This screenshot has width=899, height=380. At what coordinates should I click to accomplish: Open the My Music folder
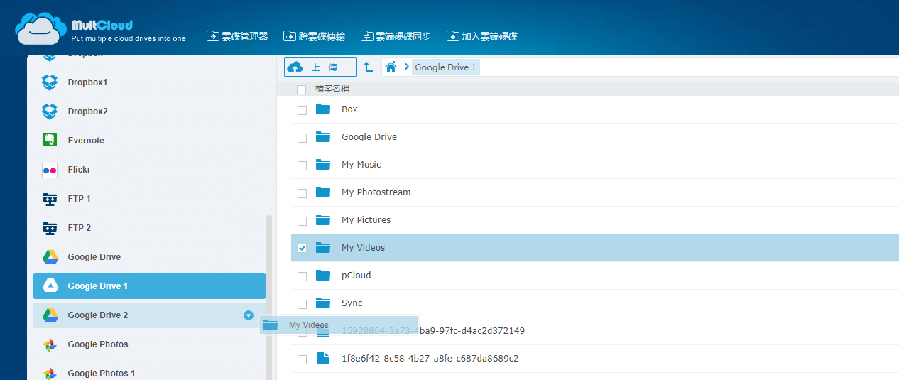click(361, 165)
